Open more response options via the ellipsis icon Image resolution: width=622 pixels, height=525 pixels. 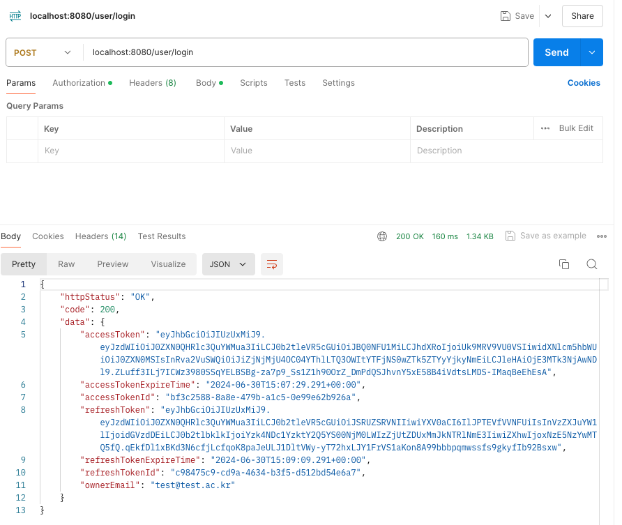[602, 236]
